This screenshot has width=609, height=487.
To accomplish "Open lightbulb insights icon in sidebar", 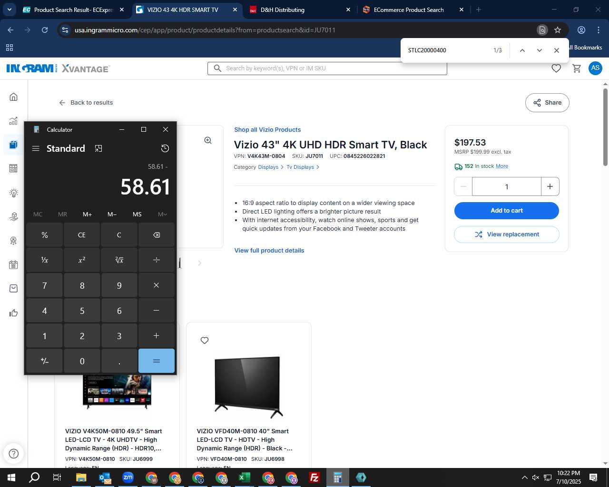I will pos(13,193).
